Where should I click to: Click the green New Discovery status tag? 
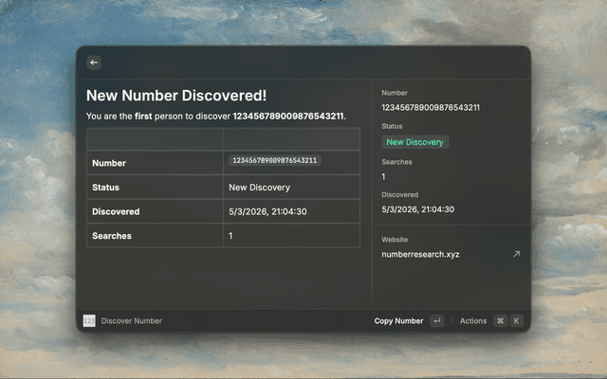pos(414,142)
